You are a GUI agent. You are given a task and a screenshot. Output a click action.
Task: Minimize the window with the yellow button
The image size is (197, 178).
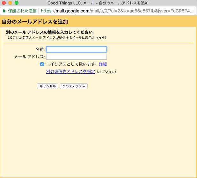(10, 3)
